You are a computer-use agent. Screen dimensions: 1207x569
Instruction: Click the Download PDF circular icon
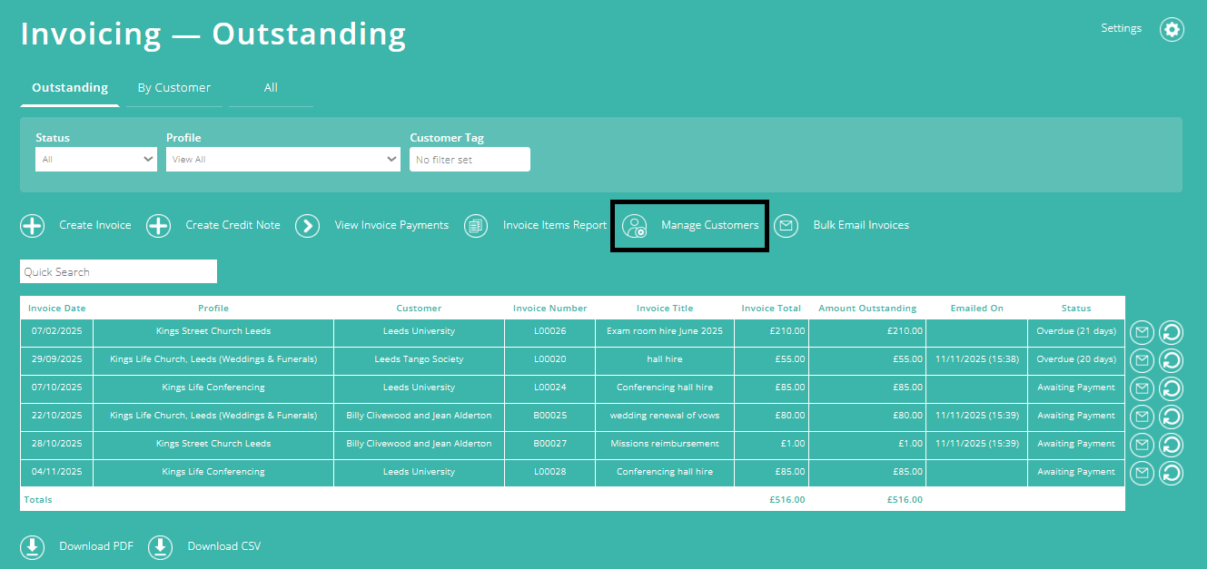click(32, 547)
